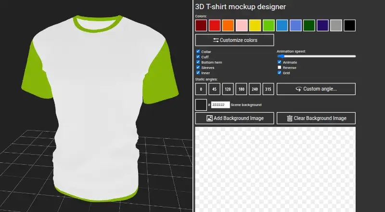Click the Add Background Image button

point(234,119)
